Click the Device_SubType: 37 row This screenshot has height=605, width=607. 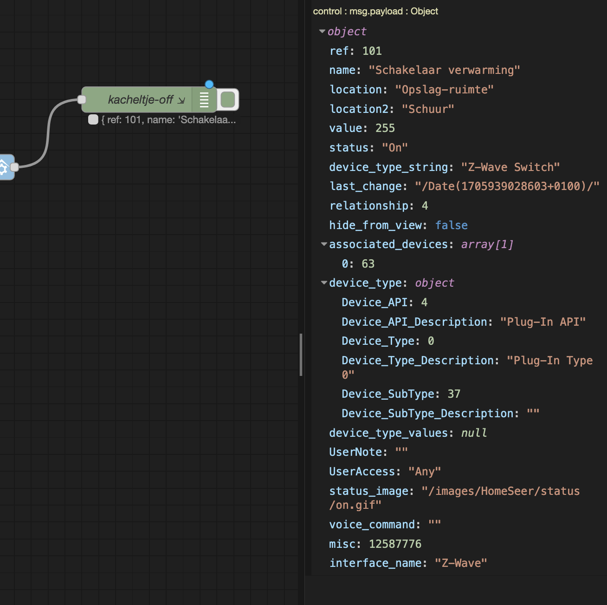coord(401,394)
